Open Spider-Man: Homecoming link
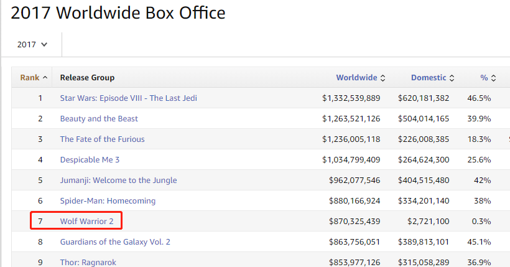The width and height of the screenshot is (510, 267). pyautogui.click(x=108, y=200)
